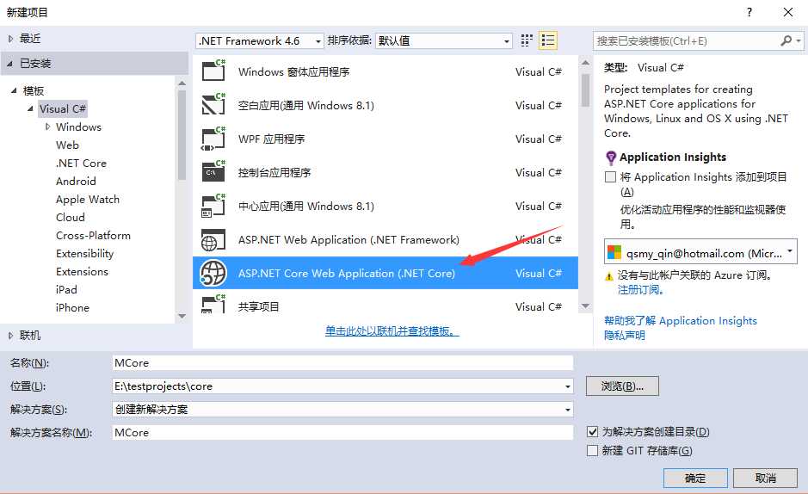808x494 pixels.
Task: Expand the Windows tree node arrow
Action: (47, 127)
